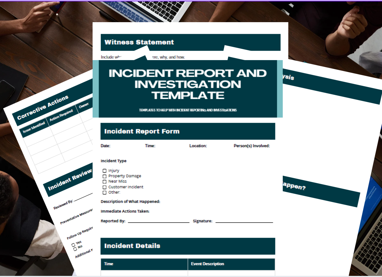Click the Incident Details heading
The image size is (382, 277).
click(132, 246)
